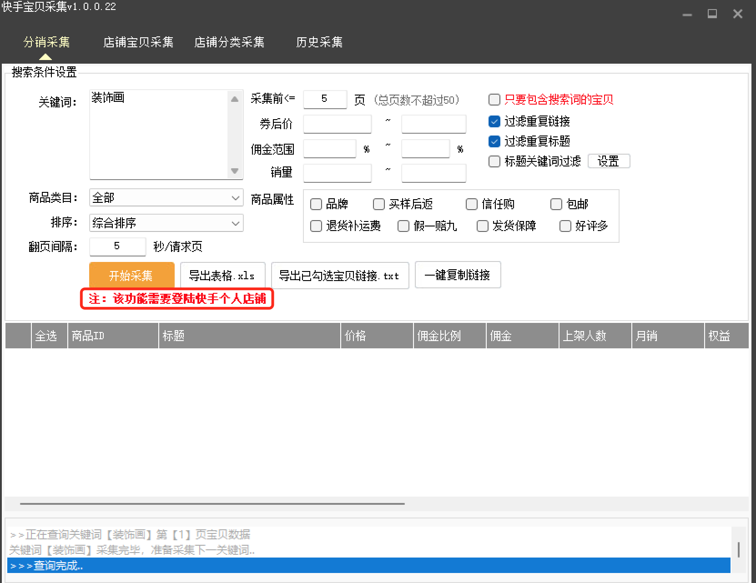
Task: Check the 信任购 attribute checkbox
Action: click(x=471, y=204)
